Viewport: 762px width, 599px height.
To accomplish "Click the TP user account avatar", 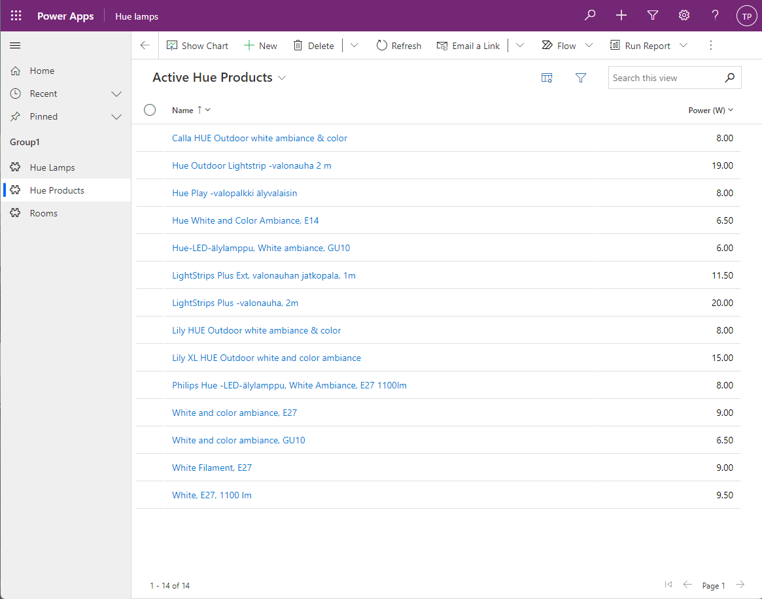I will coord(746,16).
